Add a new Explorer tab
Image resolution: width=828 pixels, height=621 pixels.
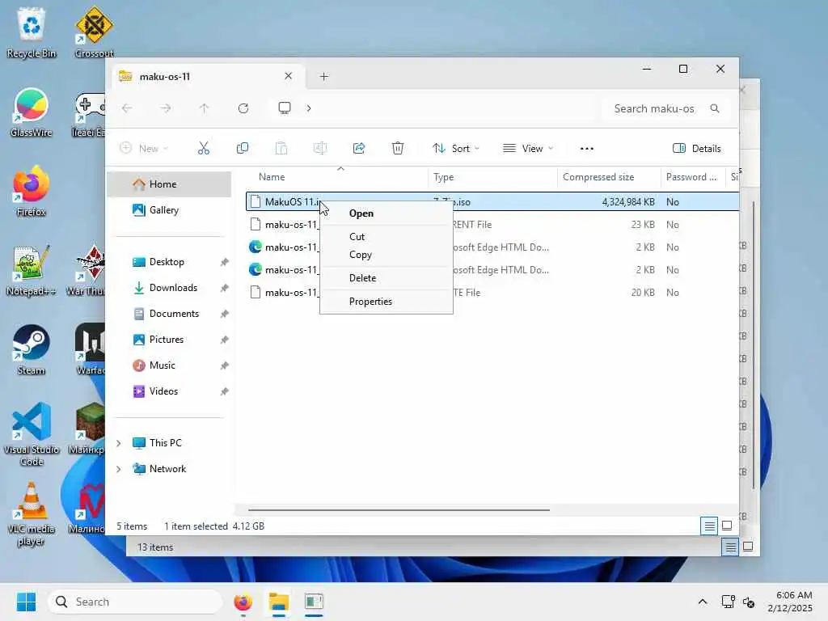(x=323, y=77)
